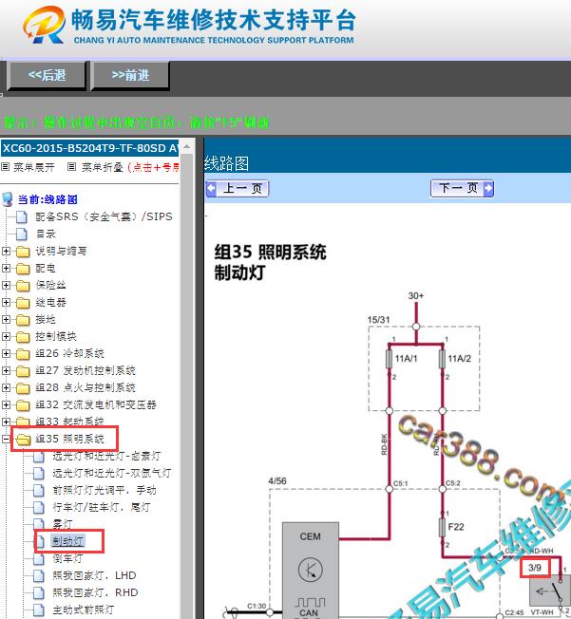
Task: Click the XC60-2015-B5204T9-TF-80SD vehicle title
Action: coord(89,148)
